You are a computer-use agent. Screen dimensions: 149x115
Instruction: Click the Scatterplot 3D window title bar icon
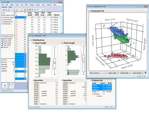pyautogui.click(x=88, y=7)
